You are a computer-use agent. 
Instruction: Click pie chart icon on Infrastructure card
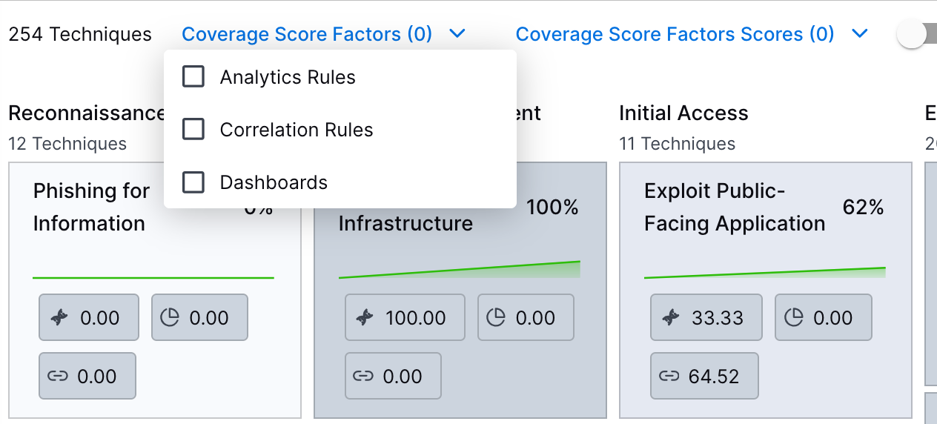point(496,318)
